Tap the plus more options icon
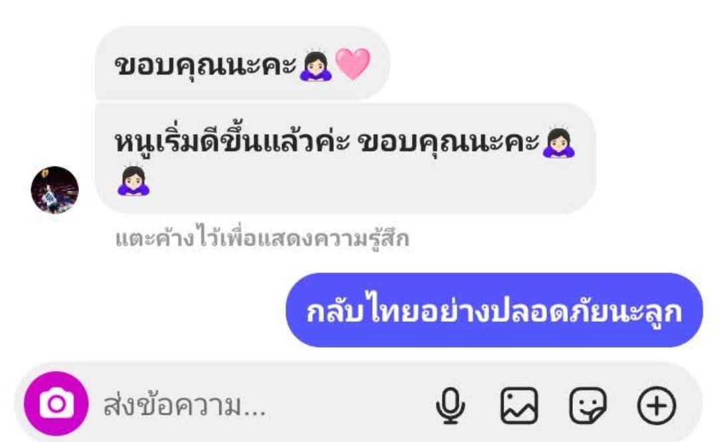 [x=657, y=406]
